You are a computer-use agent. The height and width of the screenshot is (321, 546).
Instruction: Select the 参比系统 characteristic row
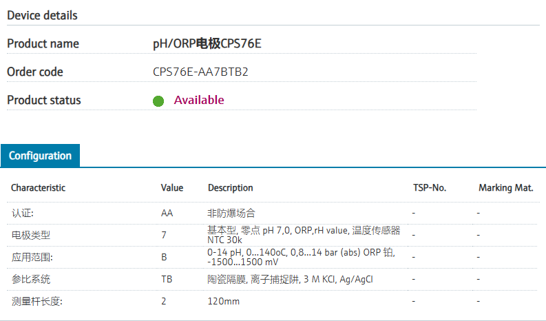pyautogui.click(x=31, y=280)
